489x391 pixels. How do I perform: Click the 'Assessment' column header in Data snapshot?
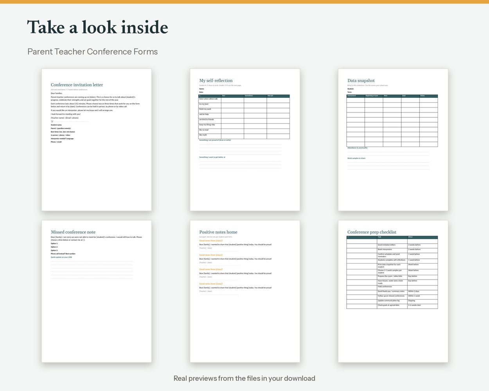(x=356, y=96)
